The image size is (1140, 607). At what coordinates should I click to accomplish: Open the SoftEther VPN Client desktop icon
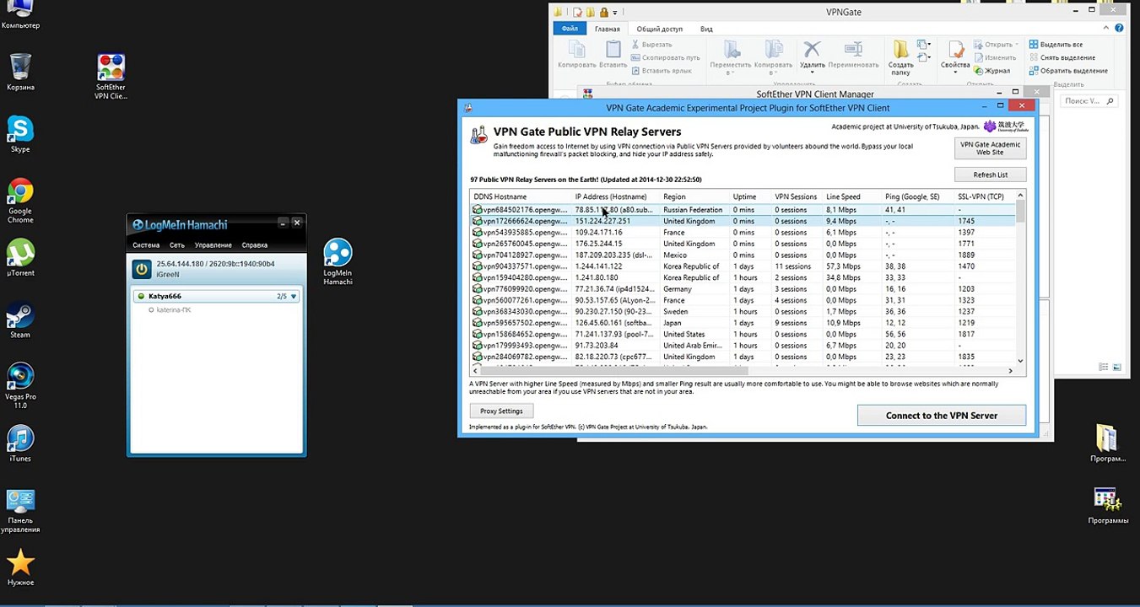111,77
